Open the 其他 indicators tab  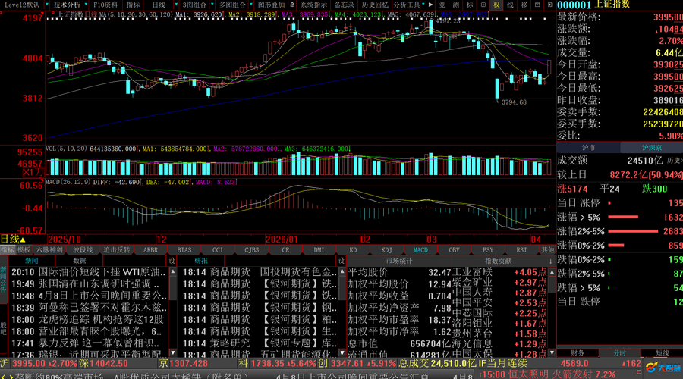[x=547, y=250]
